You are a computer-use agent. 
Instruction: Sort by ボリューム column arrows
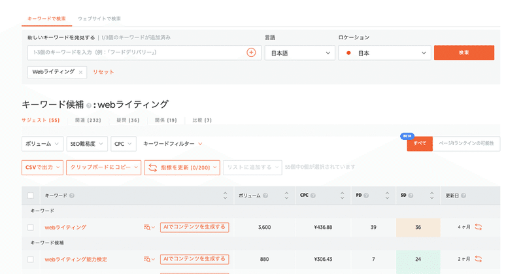pos(286,196)
